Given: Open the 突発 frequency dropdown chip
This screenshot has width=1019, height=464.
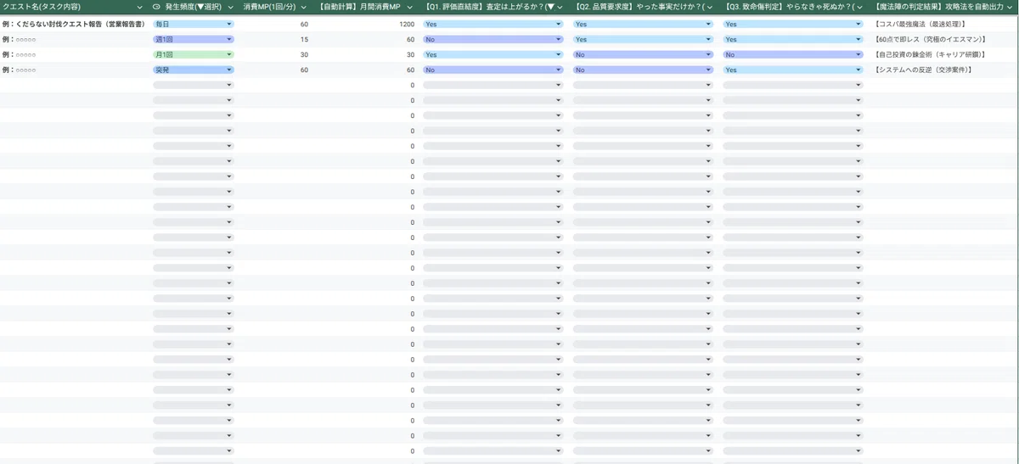Looking at the screenshot, I should coord(194,70).
